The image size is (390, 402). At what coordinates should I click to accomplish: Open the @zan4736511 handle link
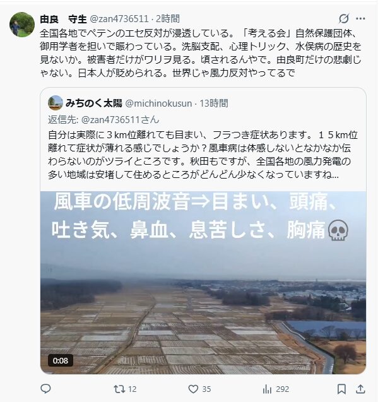pyautogui.click(x=119, y=19)
